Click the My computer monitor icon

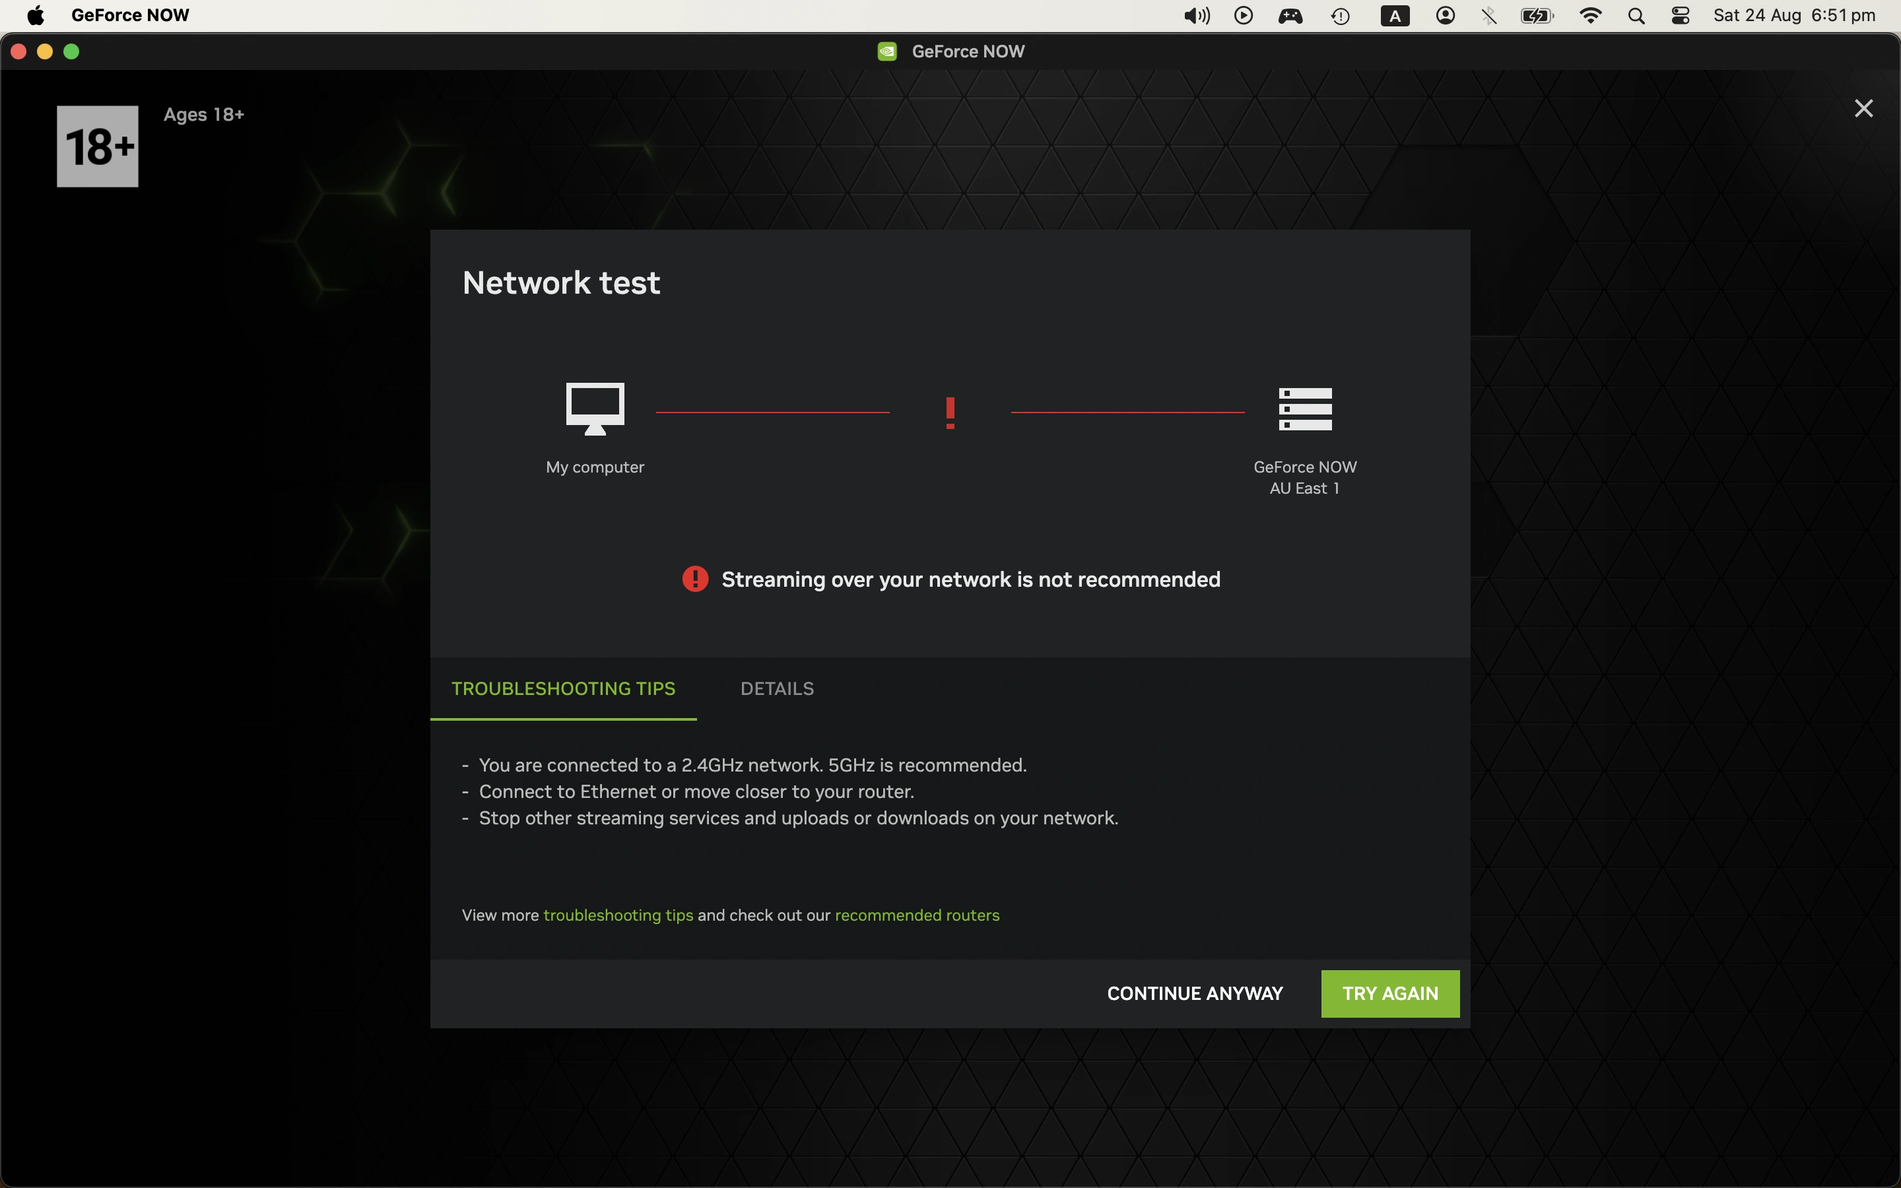click(x=595, y=408)
